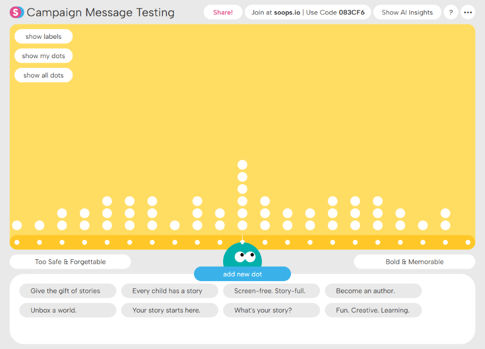Toggle "show all dots" visibility
485x349 pixels.
[x=43, y=75]
